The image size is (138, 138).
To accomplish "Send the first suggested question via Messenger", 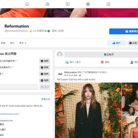I will [x=45, y=61].
